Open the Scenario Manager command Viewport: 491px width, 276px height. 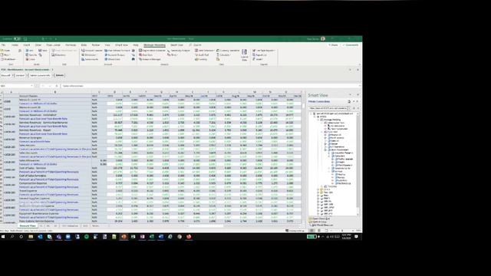pyautogui.click(x=150, y=59)
